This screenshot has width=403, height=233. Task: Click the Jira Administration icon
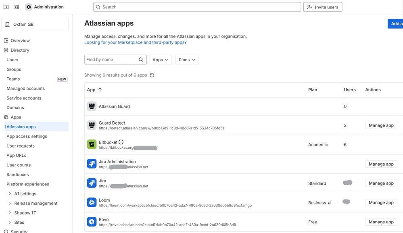click(x=92, y=164)
